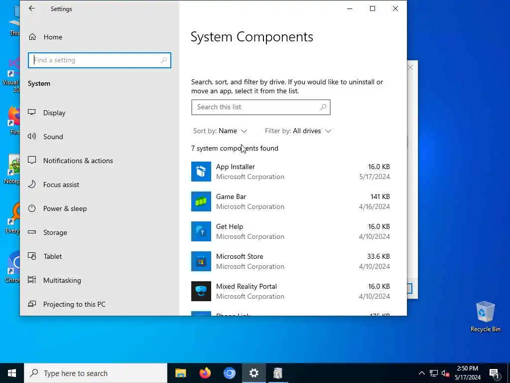Image resolution: width=510 pixels, height=383 pixels.
Task: Select the Mixed Reality Portal entry
Action: point(290,291)
